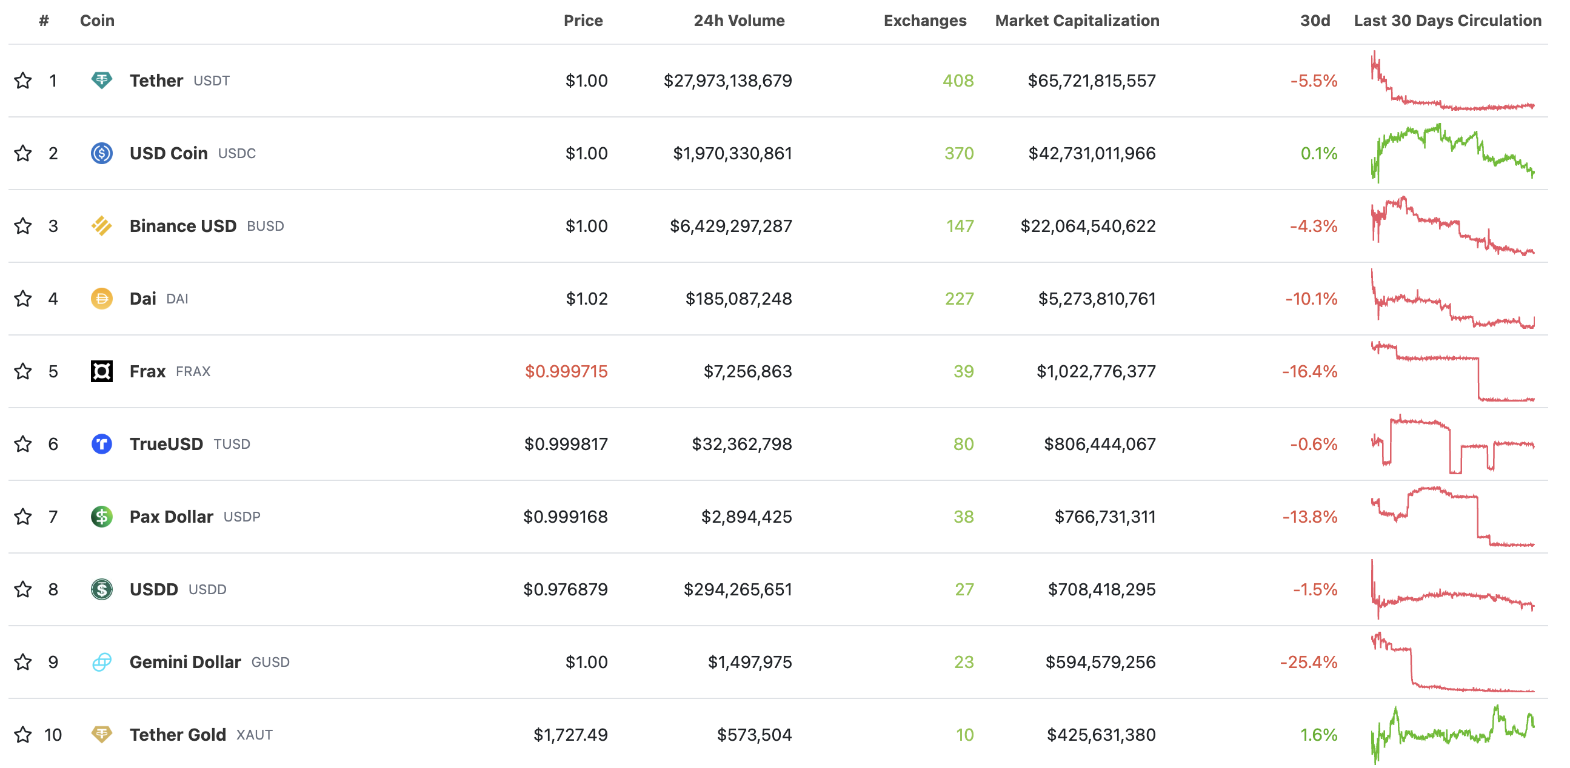Mark USDD as favorite with star

[23, 589]
